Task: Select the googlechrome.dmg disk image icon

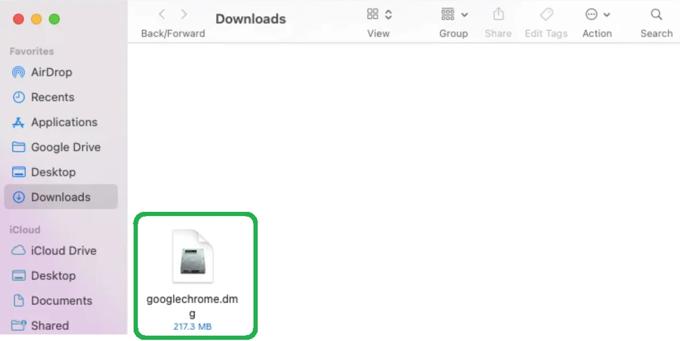Action: pyautogui.click(x=193, y=256)
